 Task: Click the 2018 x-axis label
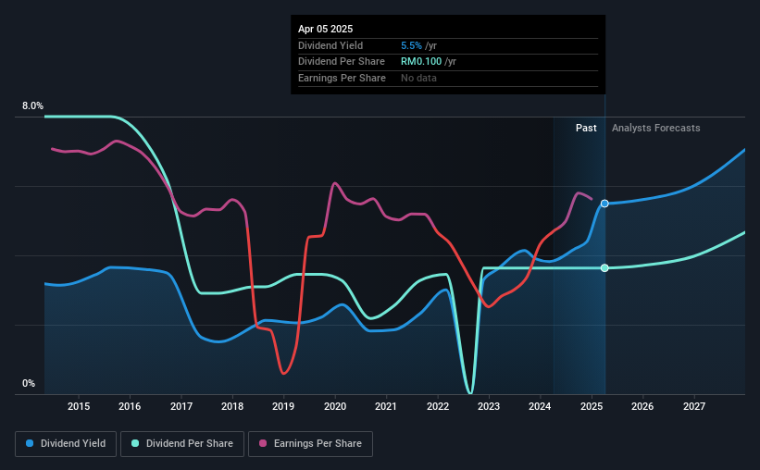click(x=232, y=406)
